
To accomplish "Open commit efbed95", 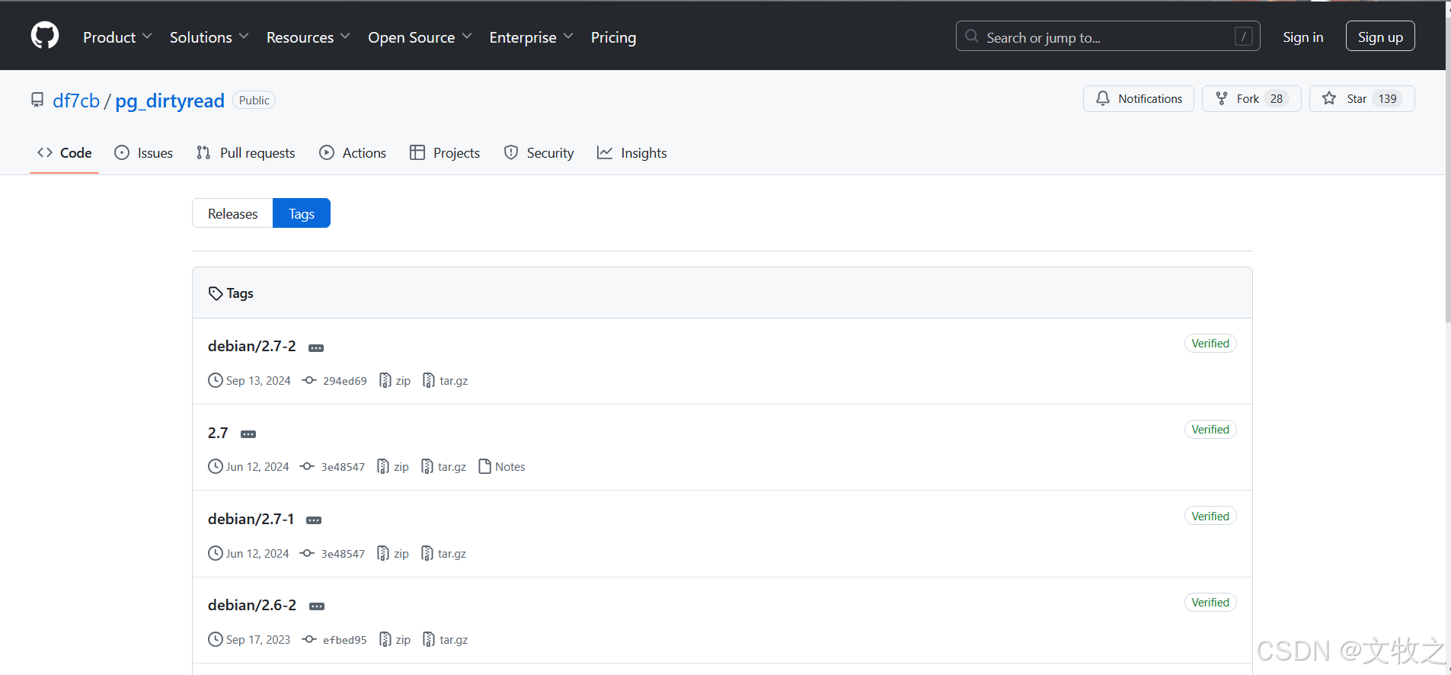I will click(335, 640).
